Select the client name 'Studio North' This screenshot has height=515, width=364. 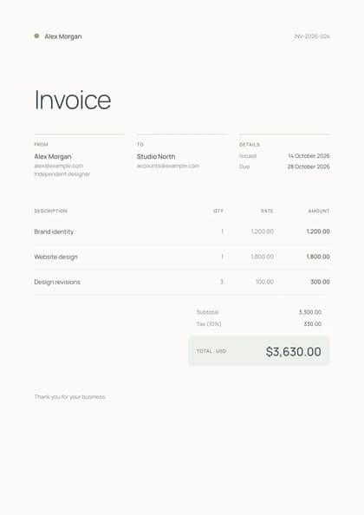point(156,157)
